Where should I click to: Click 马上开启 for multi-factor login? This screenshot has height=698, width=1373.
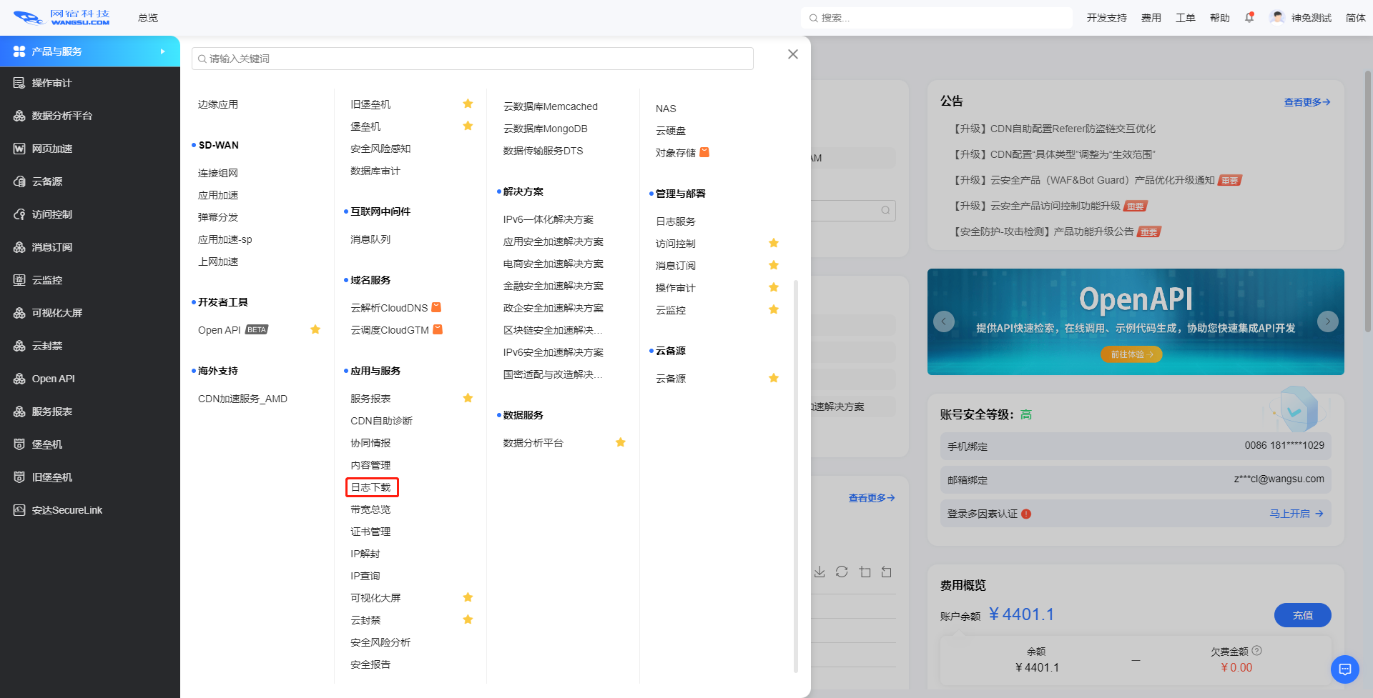(x=1296, y=514)
